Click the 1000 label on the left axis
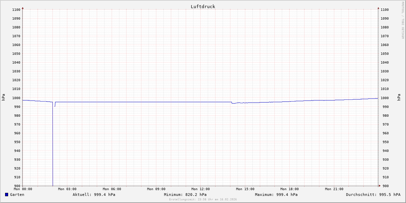The height and width of the screenshot is (203, 406). pos(16,98)
